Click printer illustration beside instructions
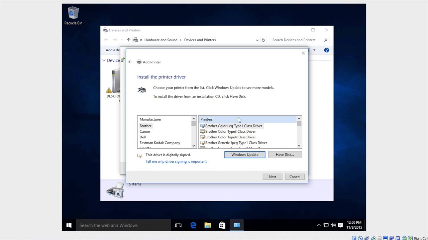428x240 pixels. point(142,90)
